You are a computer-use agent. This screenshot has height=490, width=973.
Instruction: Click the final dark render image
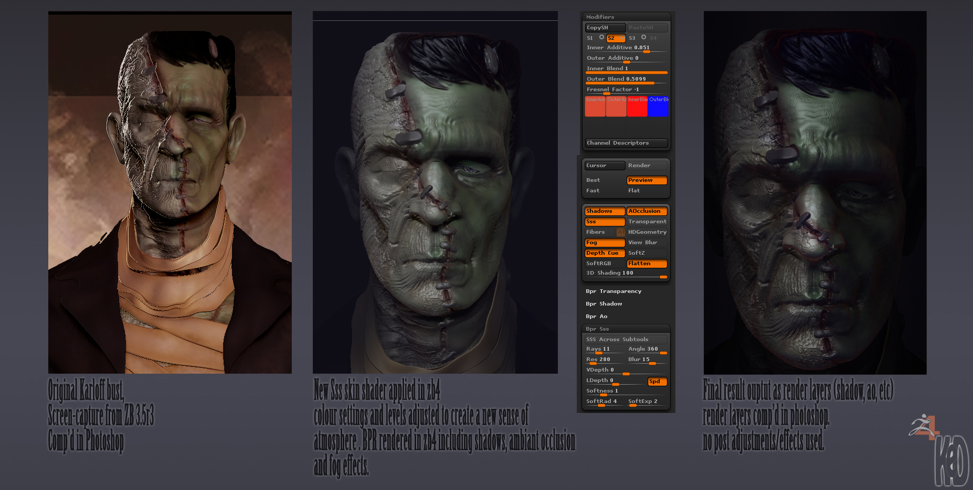pos(815,192)
